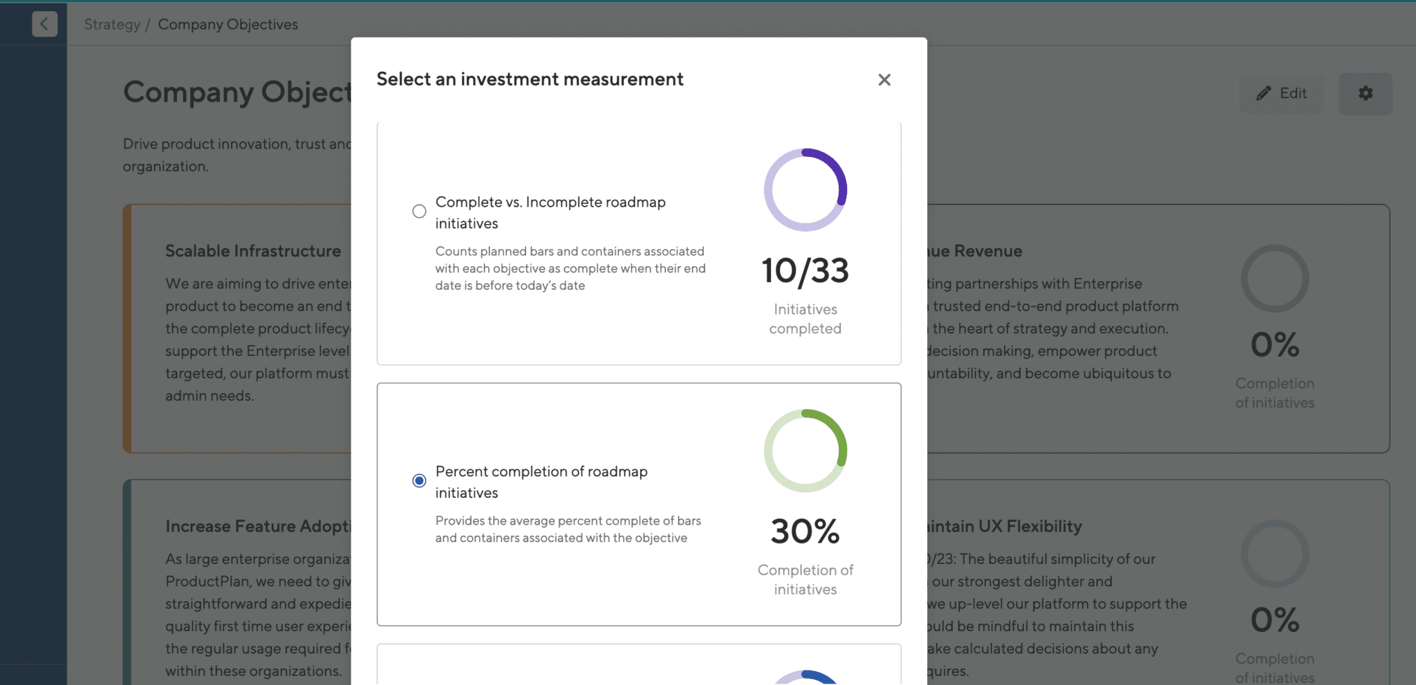Open settings with the gear icon
Image resolution: width=1416 pixels, height=685 pixels.
click(1366, 93)
